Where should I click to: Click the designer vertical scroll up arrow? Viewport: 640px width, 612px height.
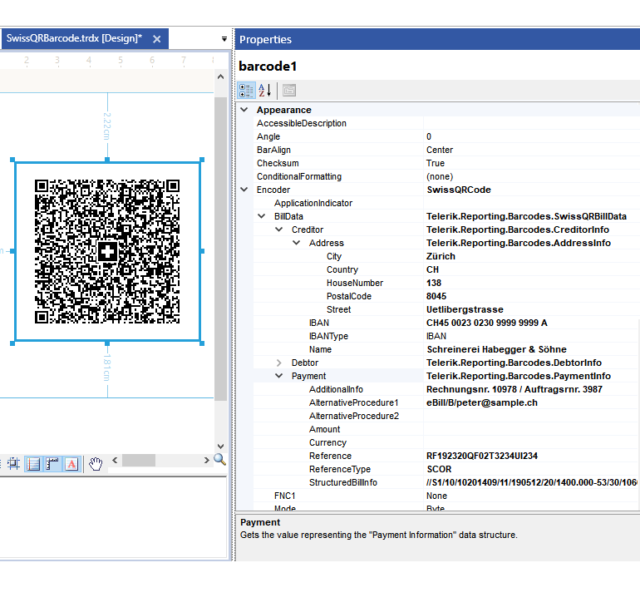coord(220,76)
